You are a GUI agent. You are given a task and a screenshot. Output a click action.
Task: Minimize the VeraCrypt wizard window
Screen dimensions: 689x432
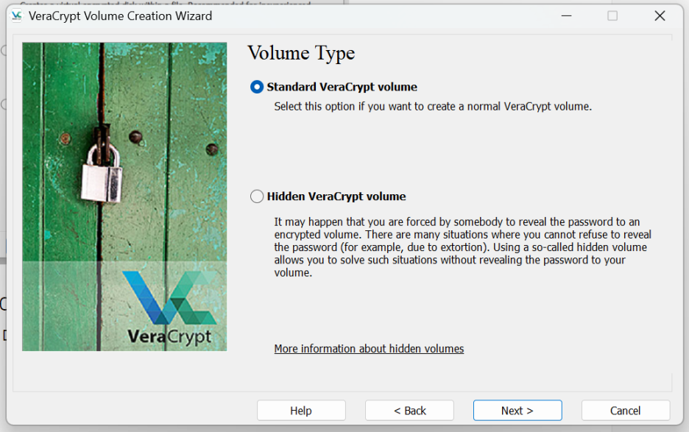point(566,16)
